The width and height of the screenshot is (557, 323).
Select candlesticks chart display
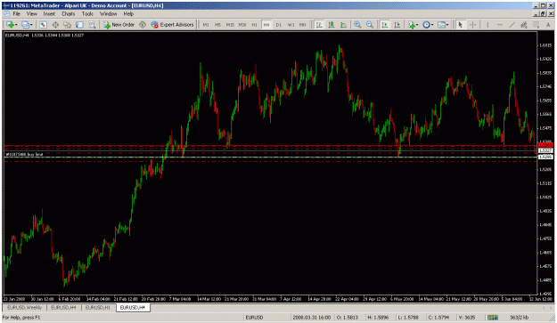click(x=331, y=24)
